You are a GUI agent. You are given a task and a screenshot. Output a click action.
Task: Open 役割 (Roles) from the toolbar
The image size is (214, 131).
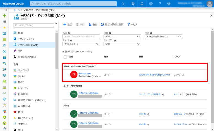click(93, 24)
